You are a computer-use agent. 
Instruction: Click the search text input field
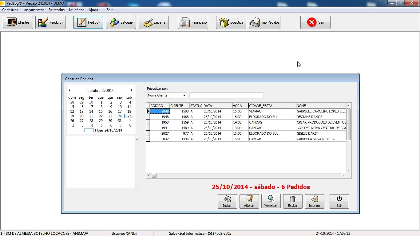226,95
